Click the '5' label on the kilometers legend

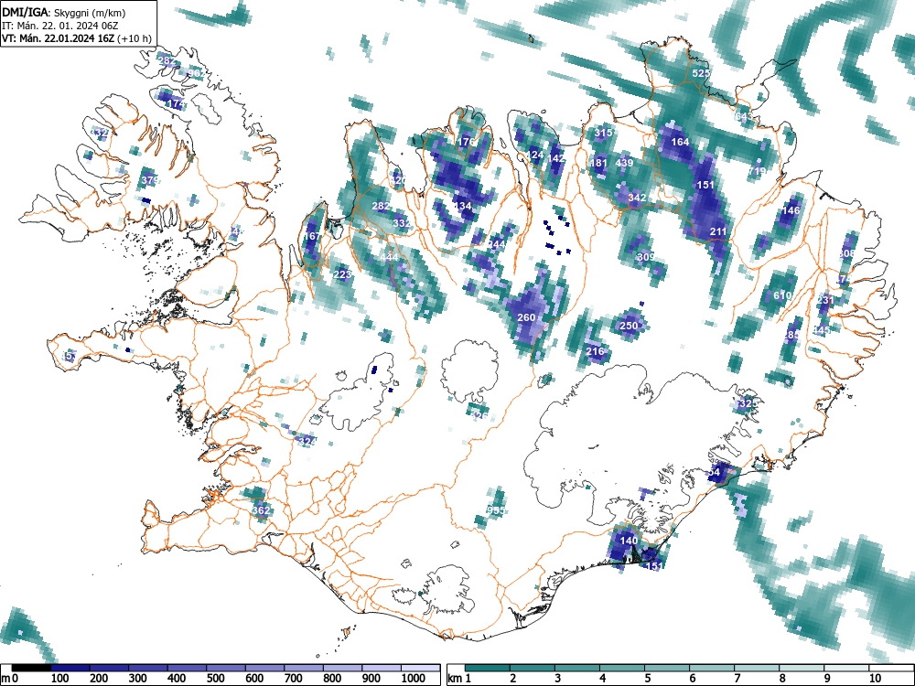point(648,679)
